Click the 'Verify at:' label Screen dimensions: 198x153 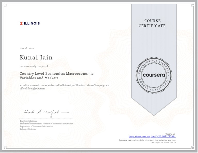click(x=170, y=134)
